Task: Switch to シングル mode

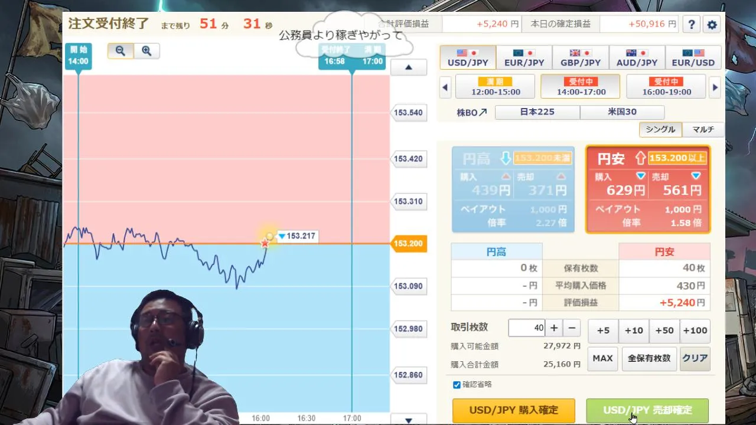Action: pyautogui.click(x=660, y=129)
